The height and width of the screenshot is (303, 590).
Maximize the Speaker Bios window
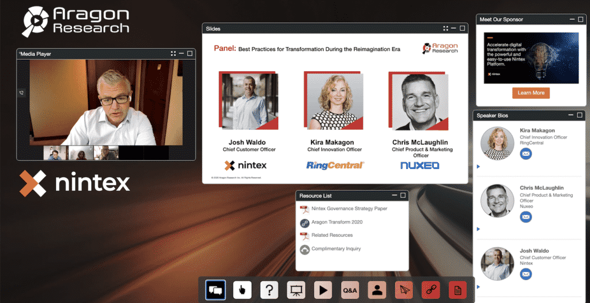(x=580, y=115)
